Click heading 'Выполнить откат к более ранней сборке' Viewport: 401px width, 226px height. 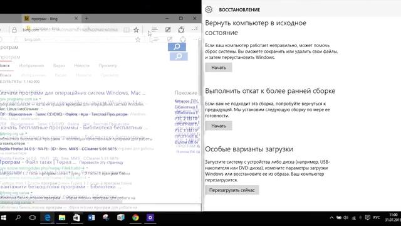point(270,91)
